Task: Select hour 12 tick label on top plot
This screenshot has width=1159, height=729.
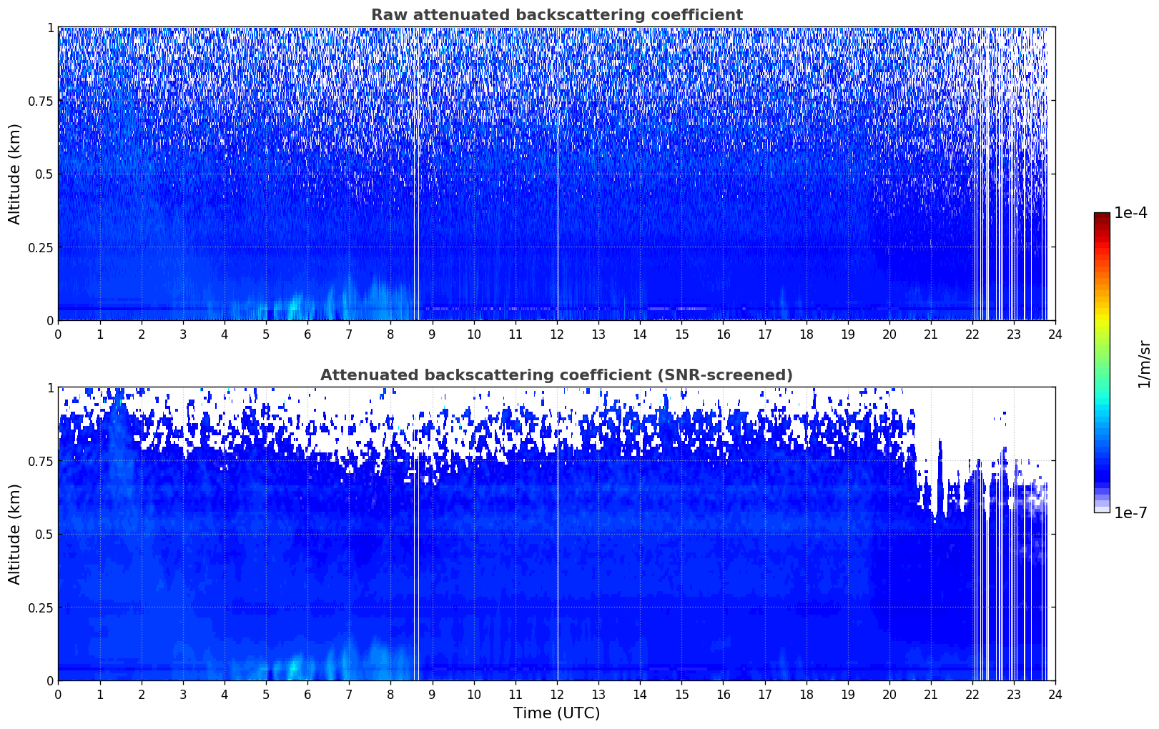Action: (557, 334)
